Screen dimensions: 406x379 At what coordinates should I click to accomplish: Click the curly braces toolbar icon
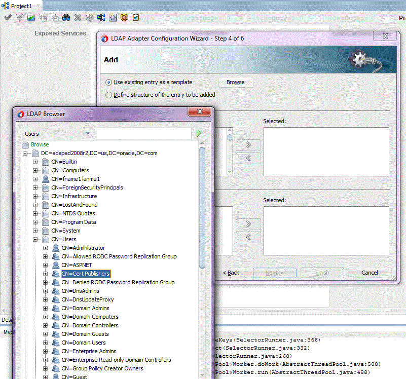tap(113, 18)
